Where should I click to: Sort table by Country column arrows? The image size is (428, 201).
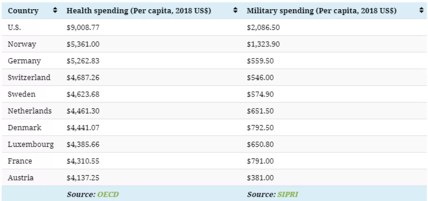pos(55,10)
